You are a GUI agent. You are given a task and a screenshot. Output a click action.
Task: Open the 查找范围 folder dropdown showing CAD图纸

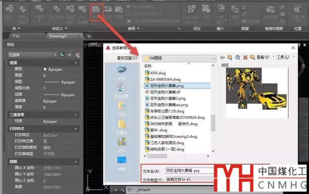(x=179, y=58)
